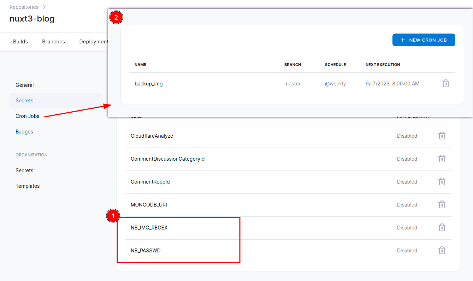Open Badges settings section
Viewport: 473px width, 281px height.
click(x=24, y=132)
